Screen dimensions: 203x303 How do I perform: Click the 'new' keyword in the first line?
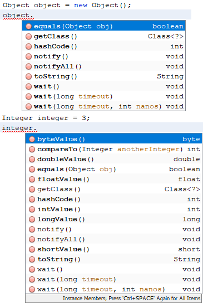tap(81, 5)
